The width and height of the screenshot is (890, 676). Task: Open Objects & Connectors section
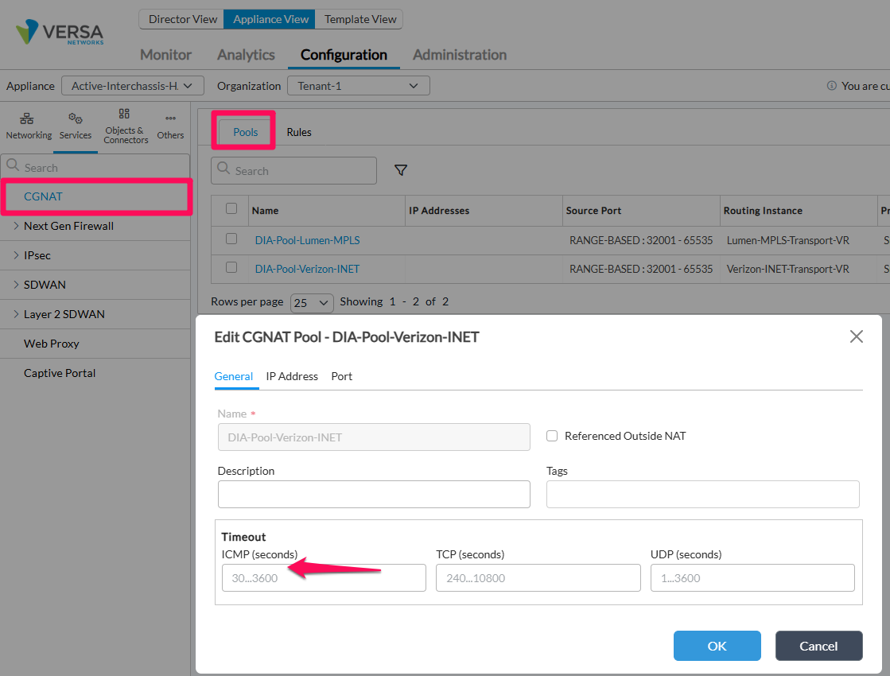coord(126,126)
